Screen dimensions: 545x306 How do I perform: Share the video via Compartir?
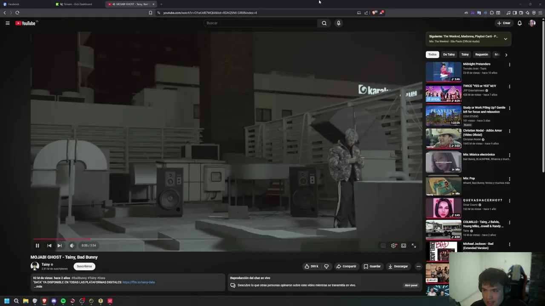tap(346, 266)
